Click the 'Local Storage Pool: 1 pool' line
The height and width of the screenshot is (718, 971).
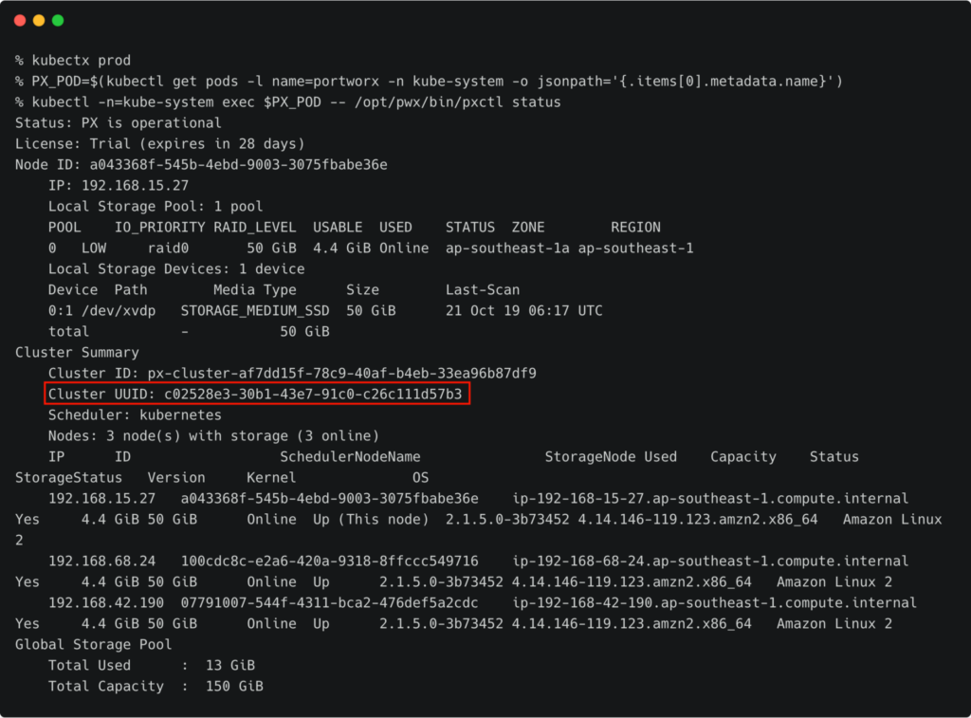click(x=156, y=207)
